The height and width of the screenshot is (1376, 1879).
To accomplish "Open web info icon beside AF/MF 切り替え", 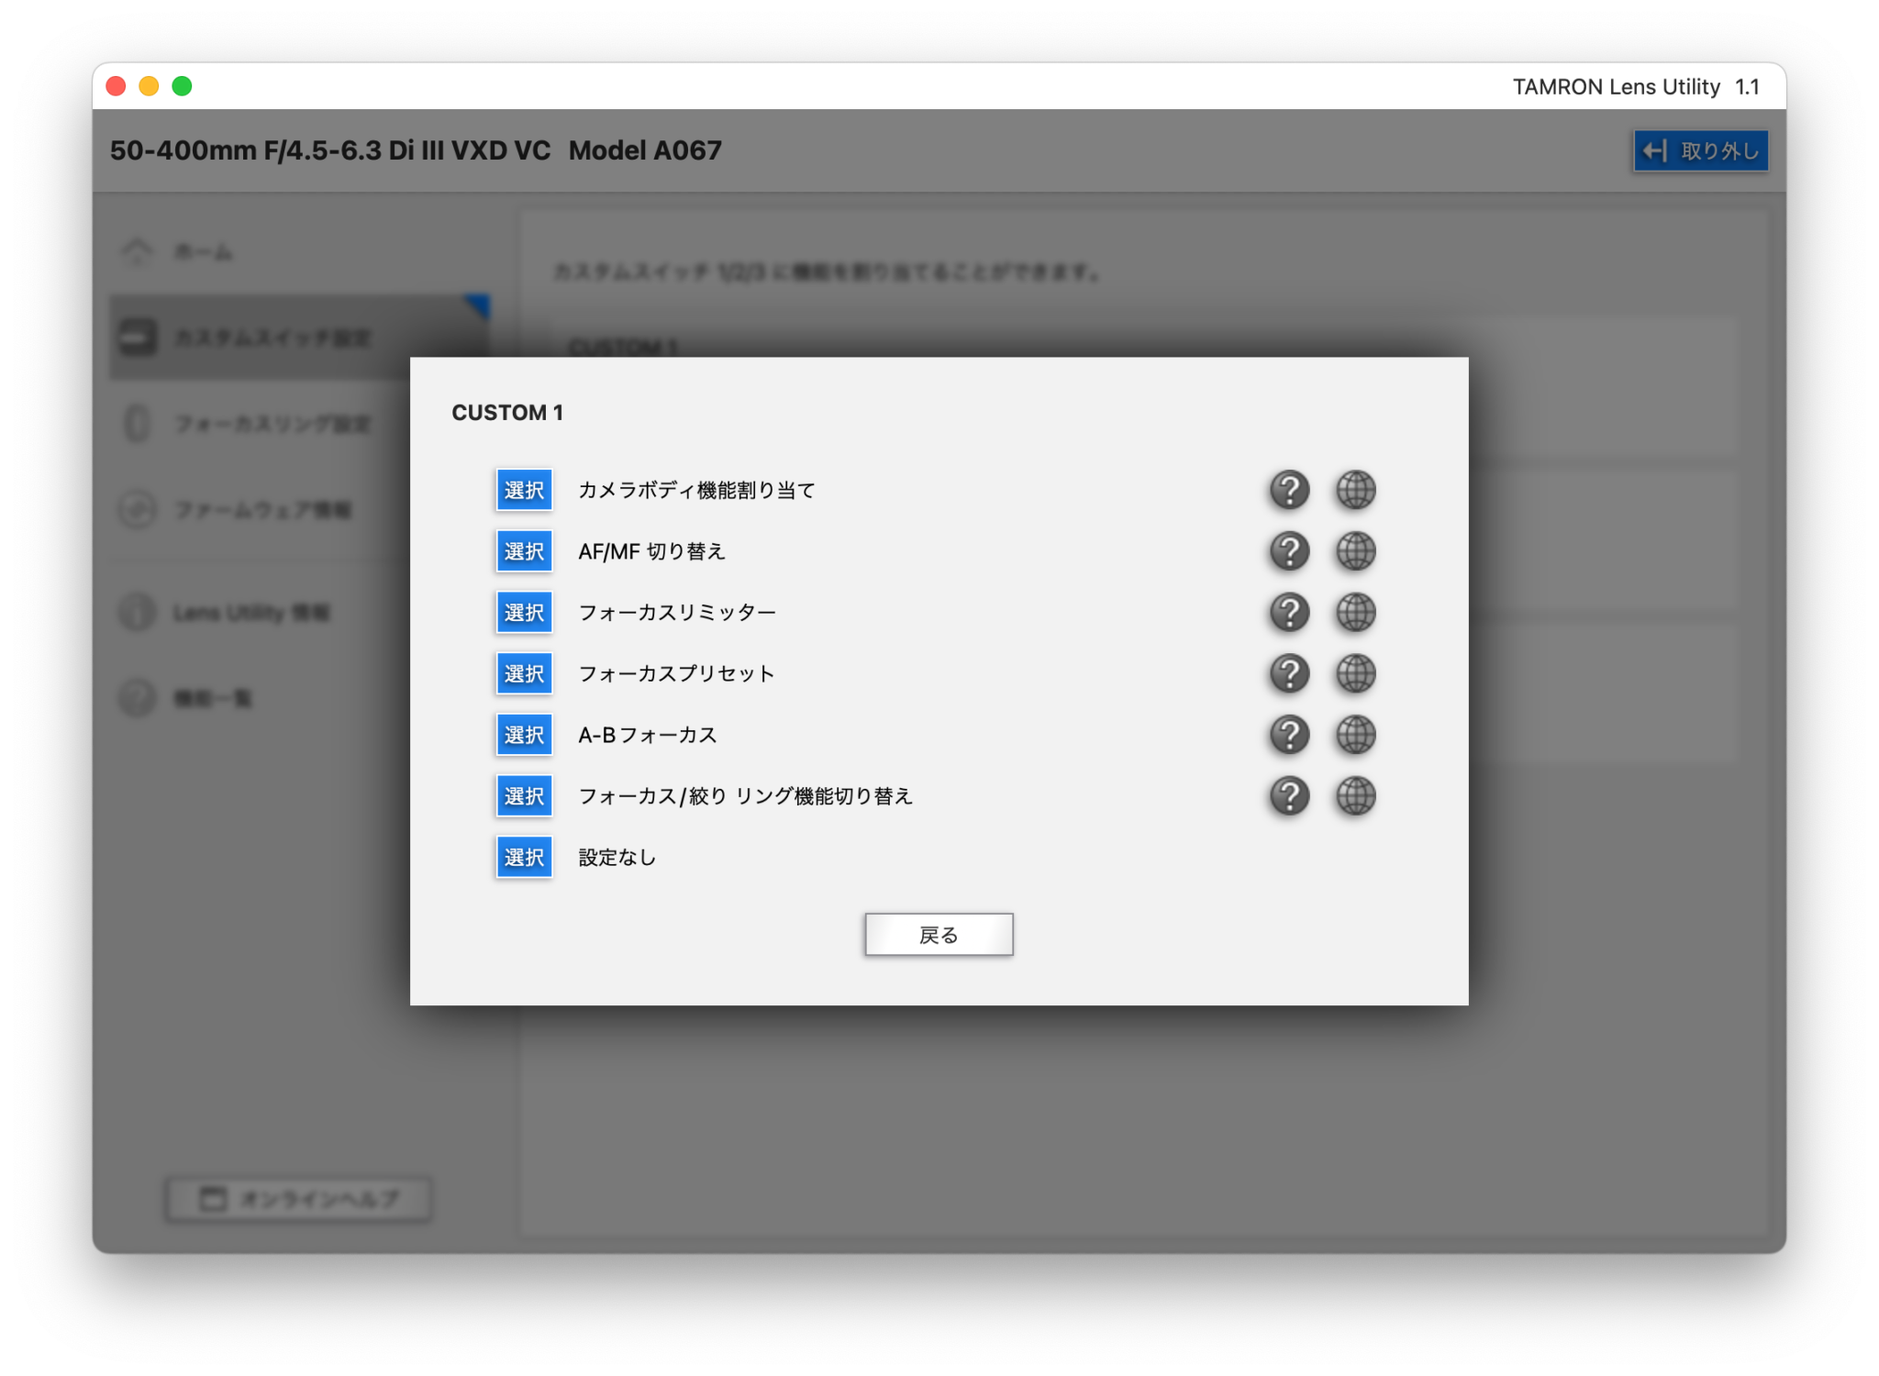I will (x=1355, y=551).
